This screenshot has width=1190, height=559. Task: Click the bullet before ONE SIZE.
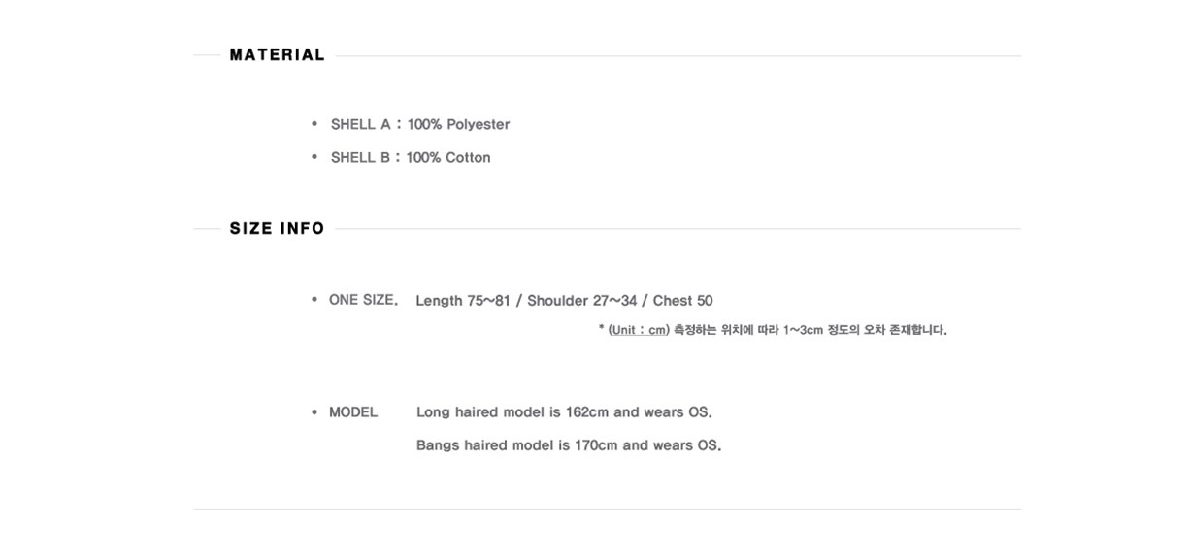[314, 300]
